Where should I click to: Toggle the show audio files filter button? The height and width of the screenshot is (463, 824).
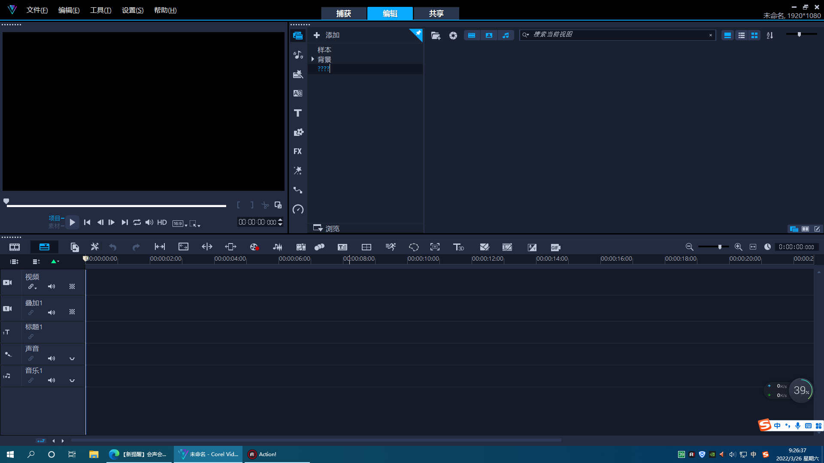pyautogui.click(x=506, y=36)
